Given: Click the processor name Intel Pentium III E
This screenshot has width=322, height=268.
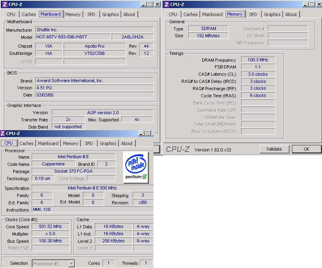Looking at the screenshot, I should [x=74, y=157].
